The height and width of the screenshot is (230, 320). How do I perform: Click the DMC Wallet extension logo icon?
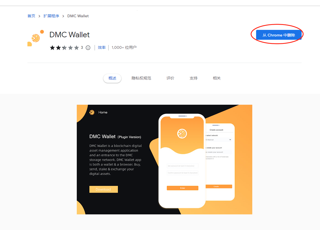36,38
